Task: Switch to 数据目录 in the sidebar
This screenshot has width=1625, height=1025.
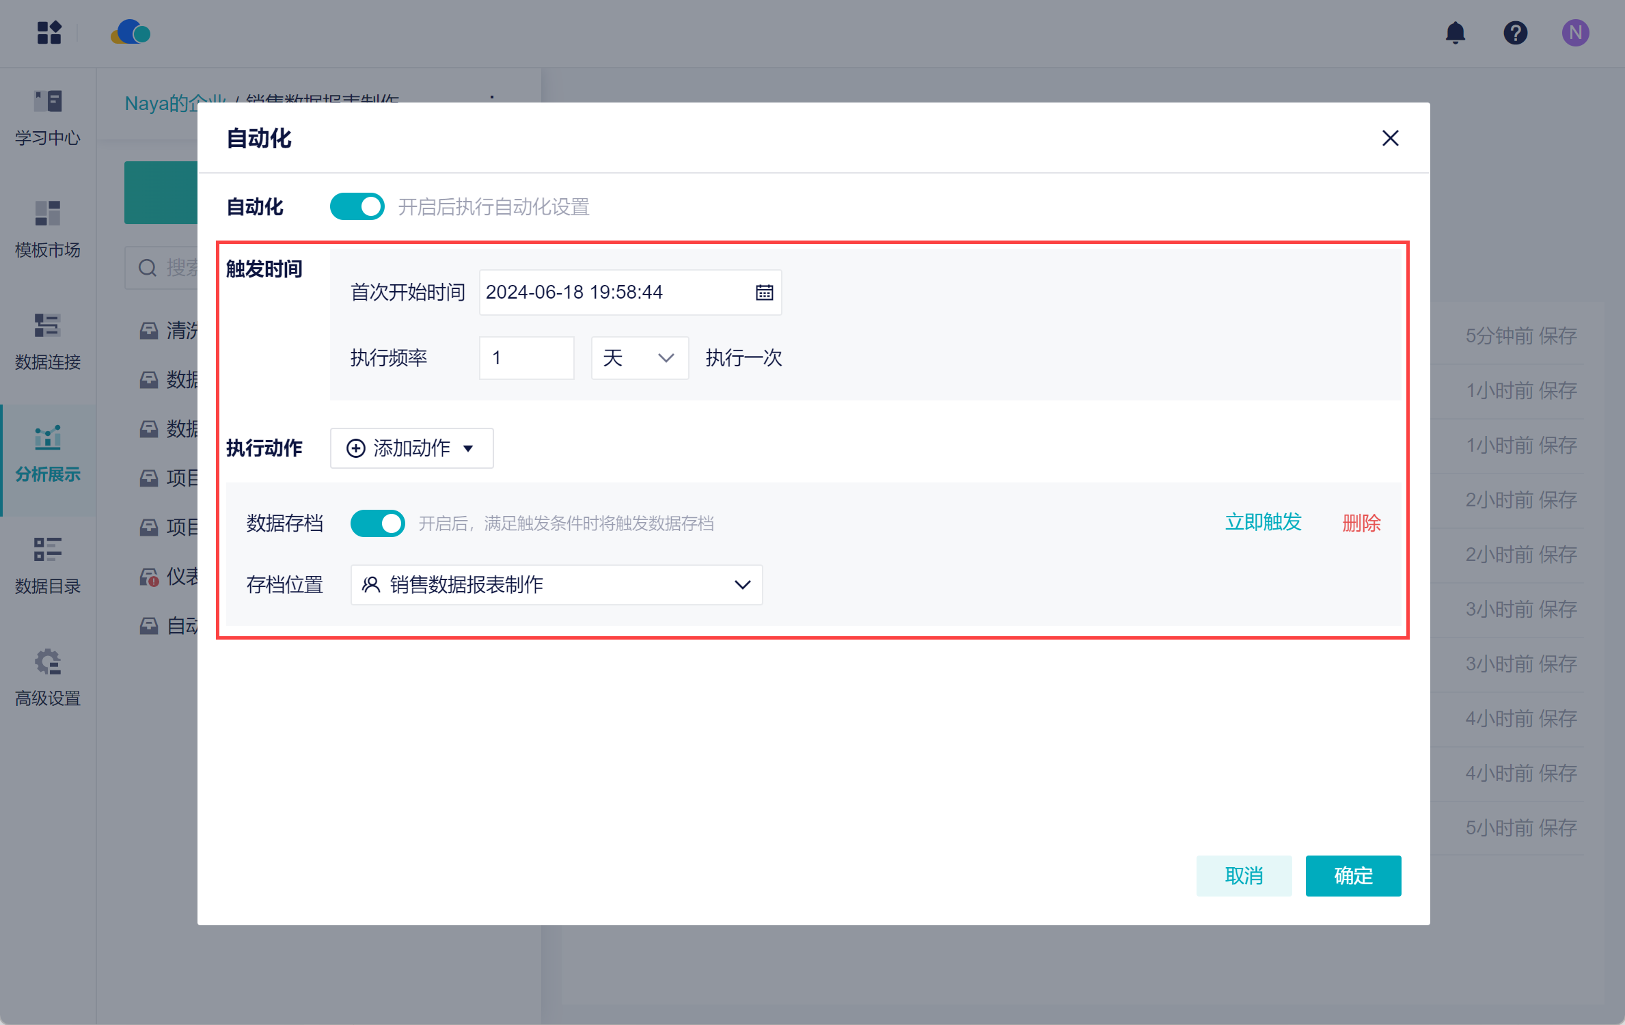Action: coord(48,566)
